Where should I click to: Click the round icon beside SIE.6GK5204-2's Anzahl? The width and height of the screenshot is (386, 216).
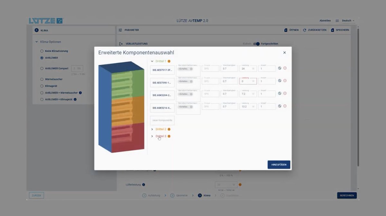pyautogui.click(x=280, y=94)
